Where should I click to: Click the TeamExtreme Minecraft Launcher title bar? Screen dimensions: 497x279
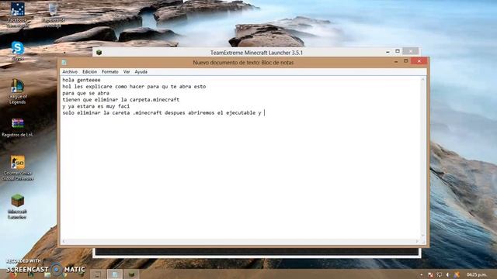(256, 53)
